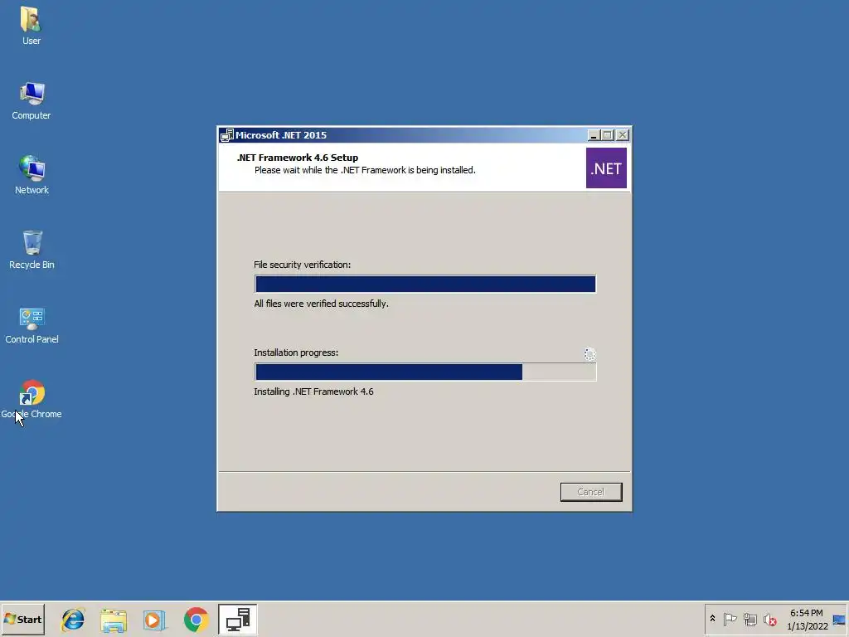The image size is (849, 637).
Task: Select the Control Panel desktop icon
Action: (x=32, y=324)
